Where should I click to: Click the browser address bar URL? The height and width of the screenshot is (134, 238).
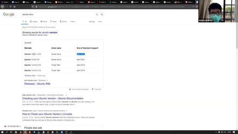pyautogui.click(x=112, y=7)
